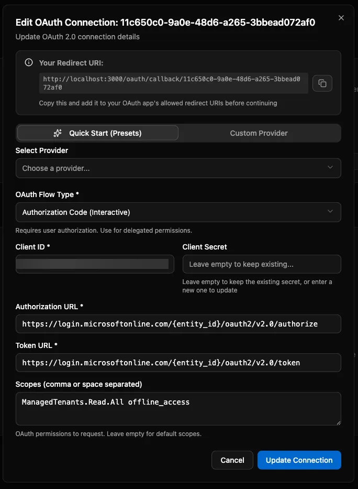Open the Choose a provider dropdown

pyautogui.click(x=178, y=168)
